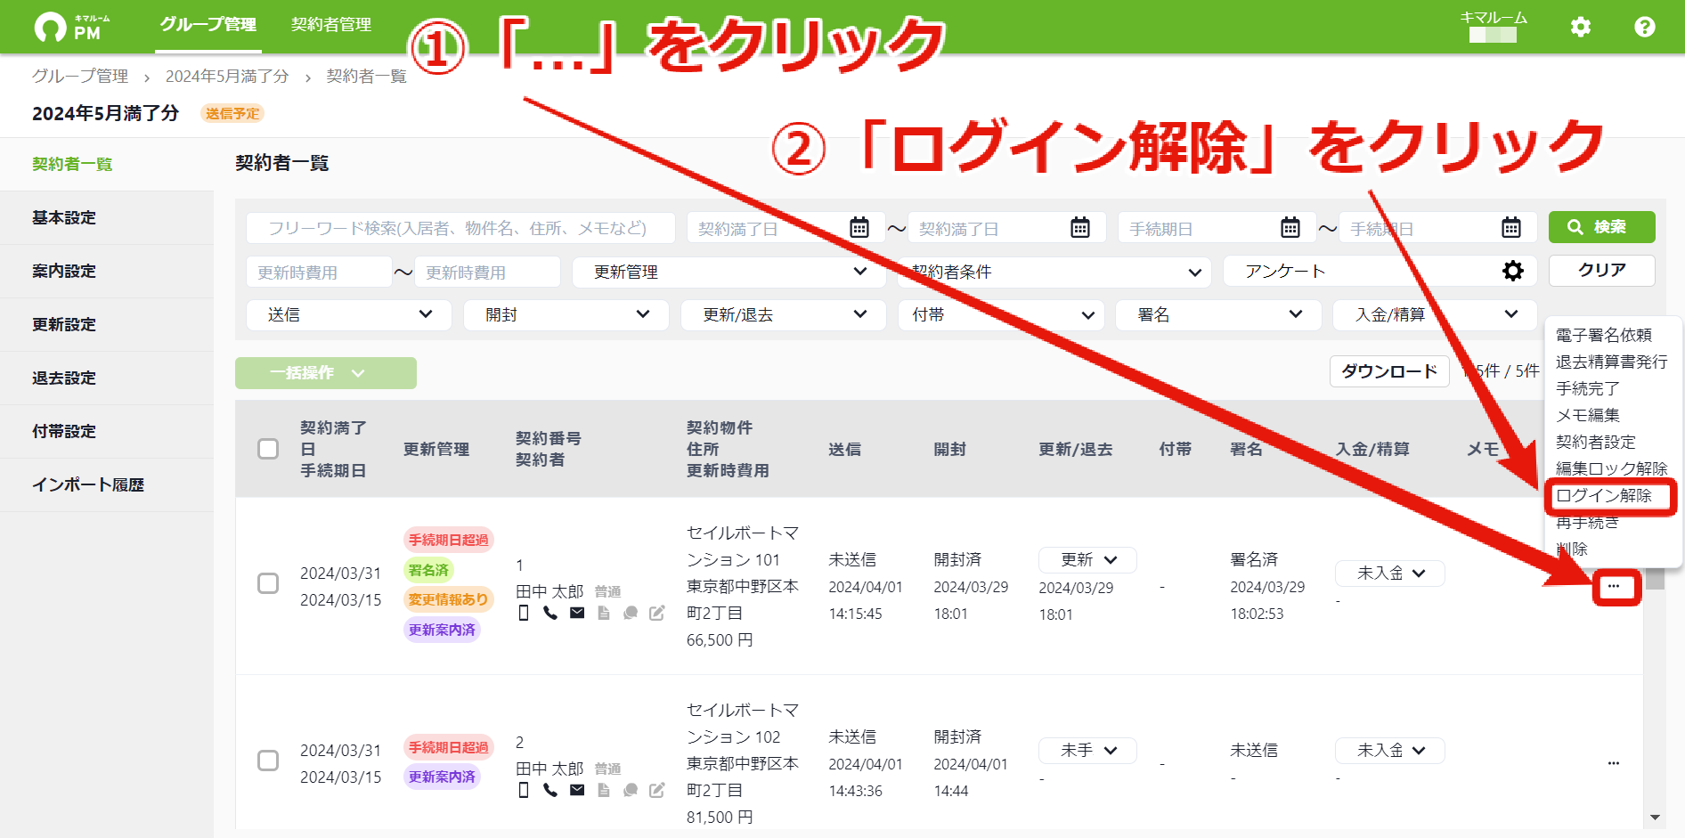The image size is (1685, 838).
Task: Click chat bubble icon for contract 1
Action: (x=631, y=613)
